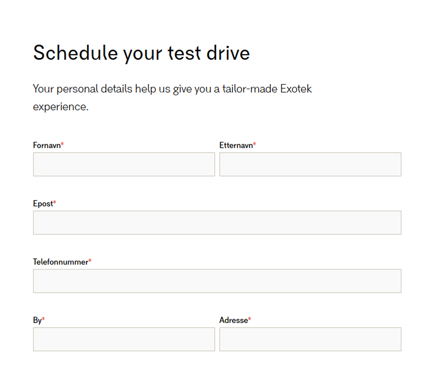
Task: Click the Adresse field label
Action: (x=233, y=320)
